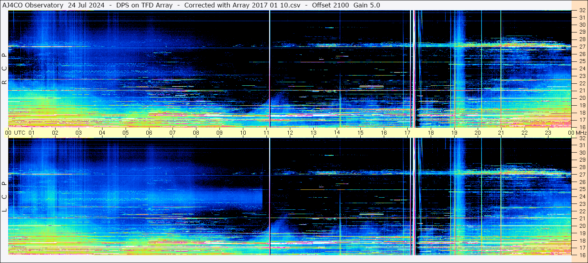This screenshot has width=588, height=263.
Task: Select the 21 hour label on the time axis
Action: pos(501,133)
